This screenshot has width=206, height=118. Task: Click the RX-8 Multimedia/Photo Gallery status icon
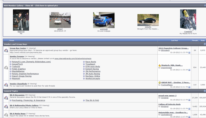point(6,107)
